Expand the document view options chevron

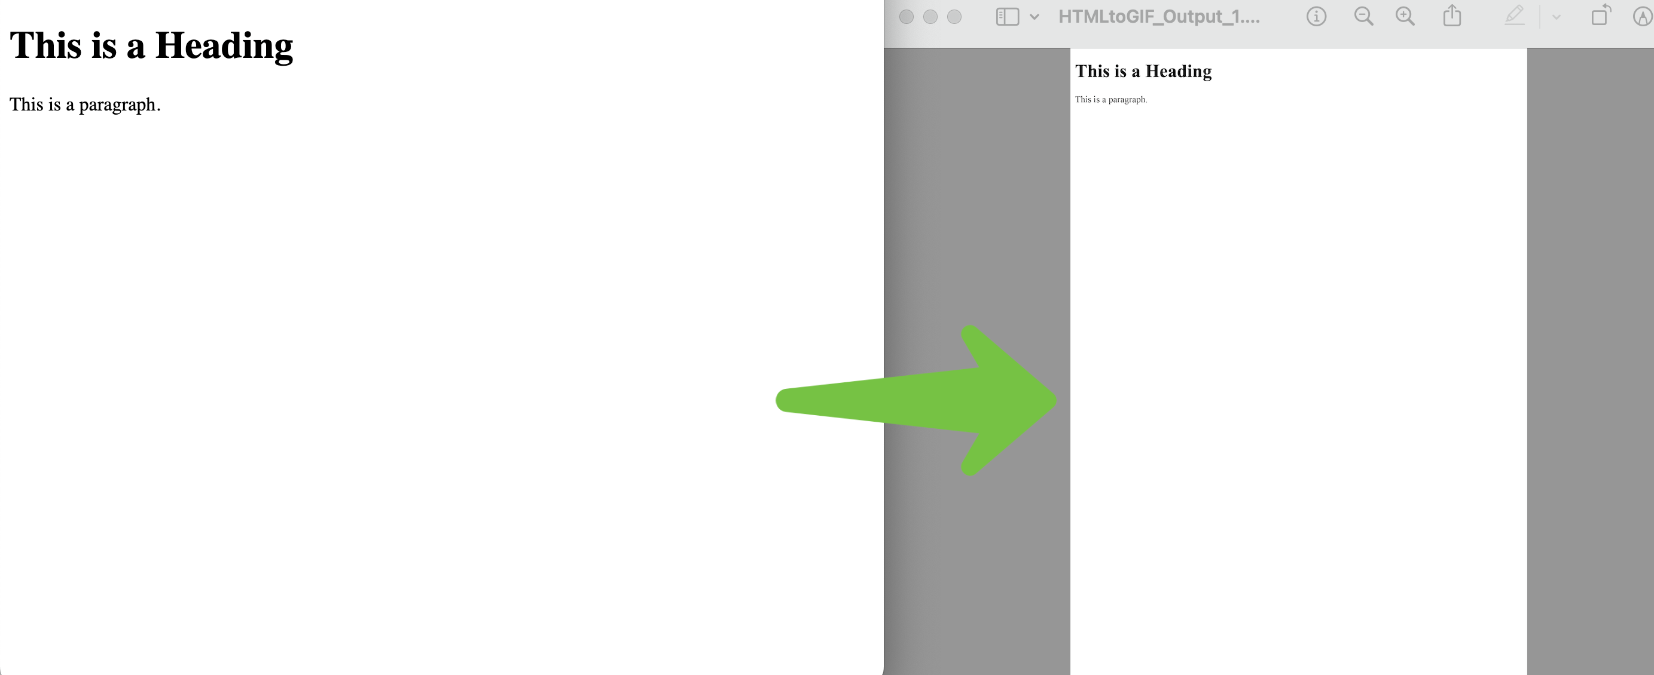(1035, 17)
